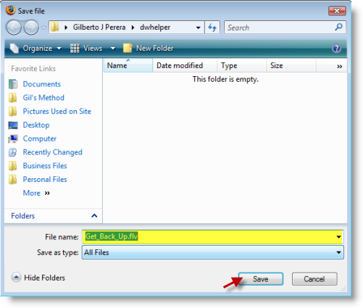Open the address bar history dropdown
The width and height of the screenshot is (363, 308).
(x=199, y=28)
